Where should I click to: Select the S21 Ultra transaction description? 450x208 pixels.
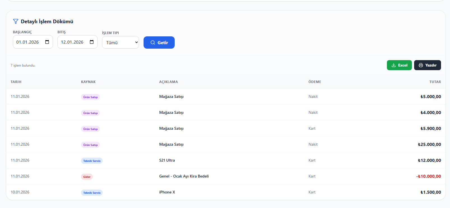tap(167, 160)
